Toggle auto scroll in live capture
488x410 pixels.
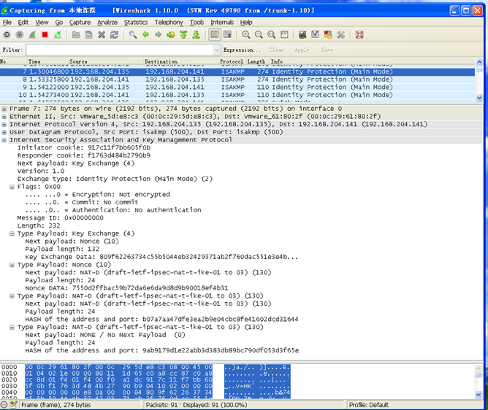click(228, 34)
